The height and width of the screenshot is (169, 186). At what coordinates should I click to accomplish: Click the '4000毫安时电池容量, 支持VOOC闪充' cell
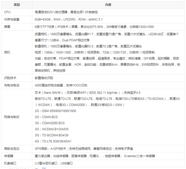point(61,85)
